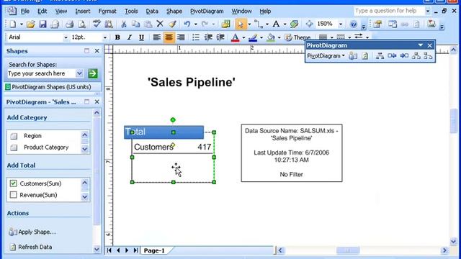The image size is (461, 259).
Task: Open the PivotDiagram toolbar dropdown button
Action: pyautogui.click(x=326, y=56)
